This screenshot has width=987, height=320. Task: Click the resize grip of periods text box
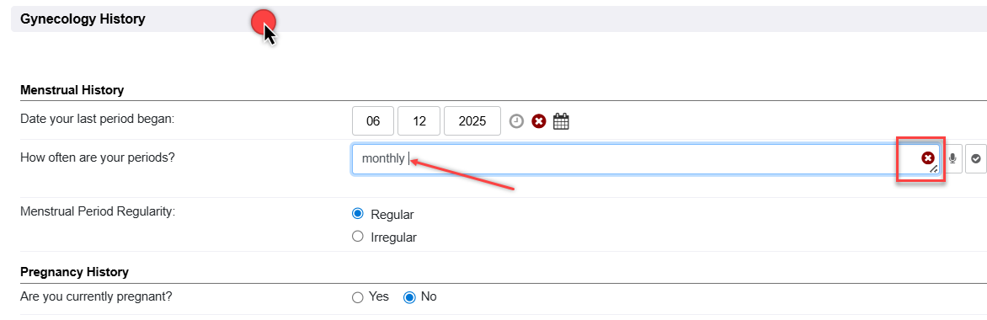tap(934, 168)
